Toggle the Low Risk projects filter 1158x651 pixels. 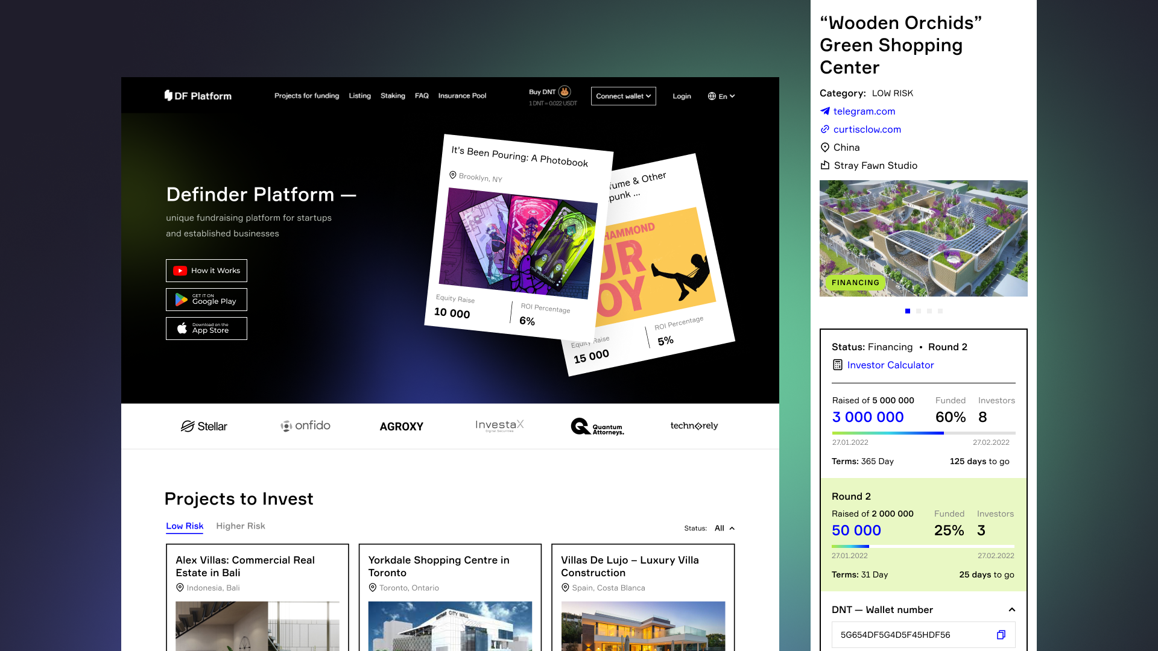(x=184, y=526)
